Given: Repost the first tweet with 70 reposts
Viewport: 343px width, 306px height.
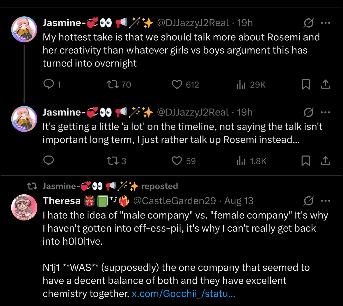Looking at the screenshot, I should pyautogui.click(x=113, y=85).
